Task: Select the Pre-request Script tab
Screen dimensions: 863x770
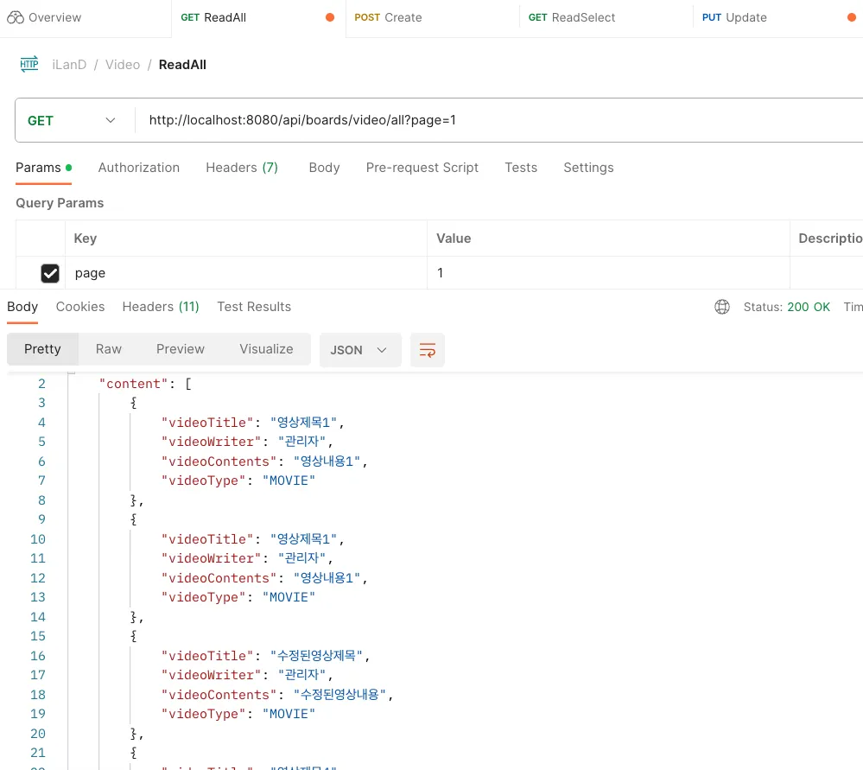Action: coord(422,168)
